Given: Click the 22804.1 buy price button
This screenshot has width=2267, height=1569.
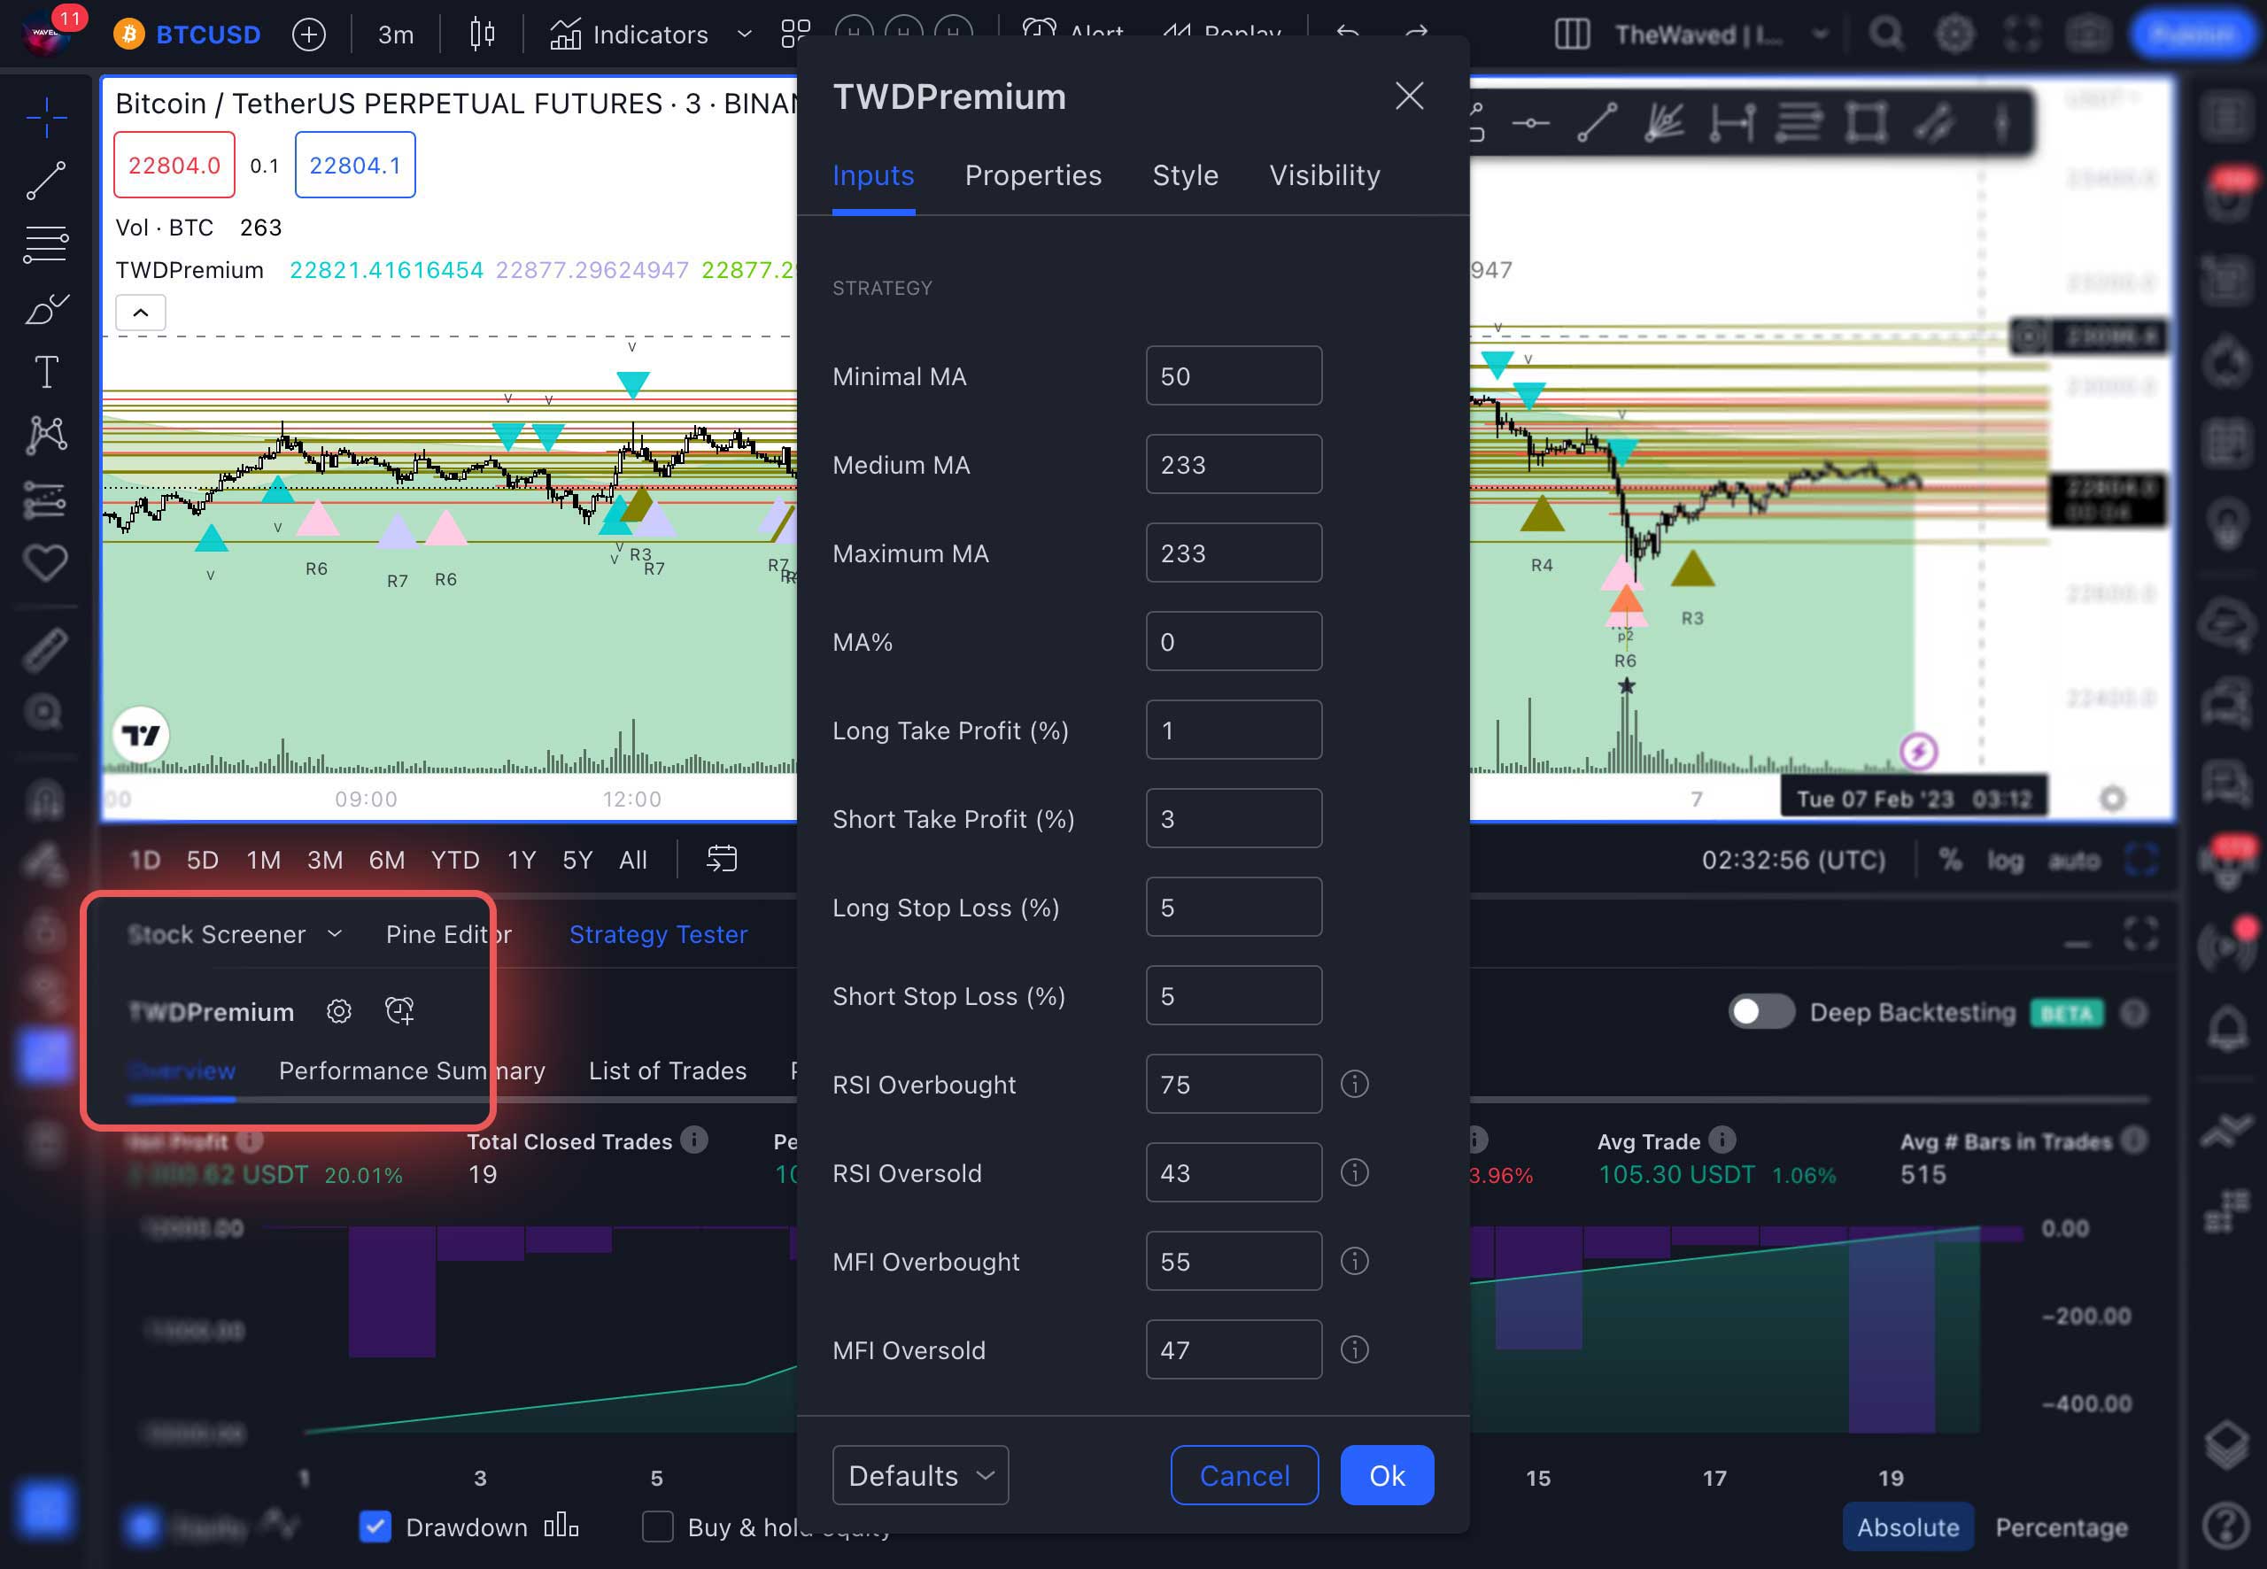Looking at the screenshot, I should (355, 166).
